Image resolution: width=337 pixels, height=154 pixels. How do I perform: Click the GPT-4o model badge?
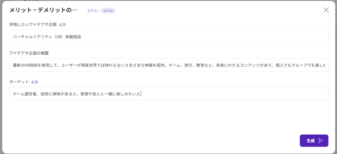coord(108,10)
